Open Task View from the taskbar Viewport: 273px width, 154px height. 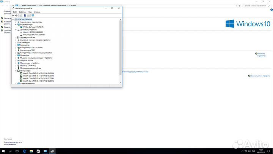(17, 151)
